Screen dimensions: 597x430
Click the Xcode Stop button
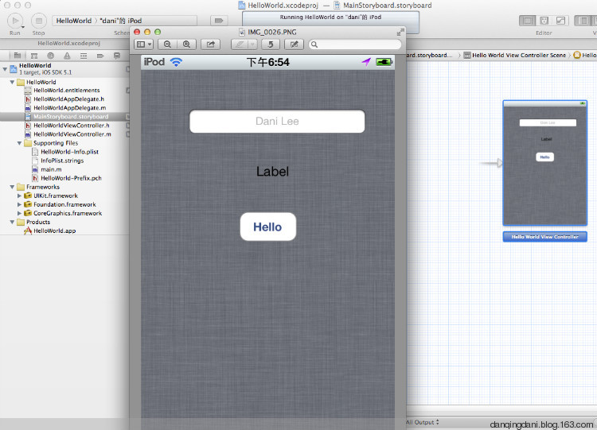tap(38, 21)
